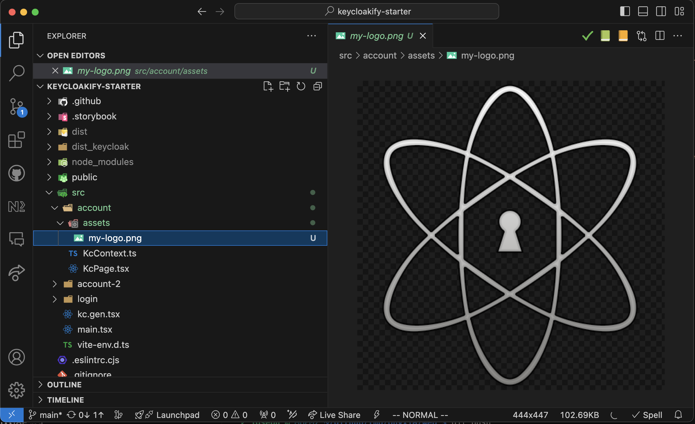Collapse all folders in explorer
Screen dimensions: 695x424
318,86
